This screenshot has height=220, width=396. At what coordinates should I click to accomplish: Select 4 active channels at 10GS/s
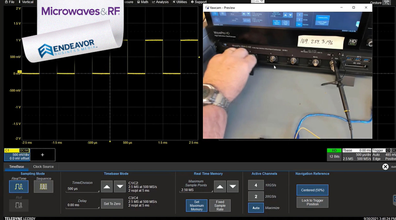tap(256, 185)
